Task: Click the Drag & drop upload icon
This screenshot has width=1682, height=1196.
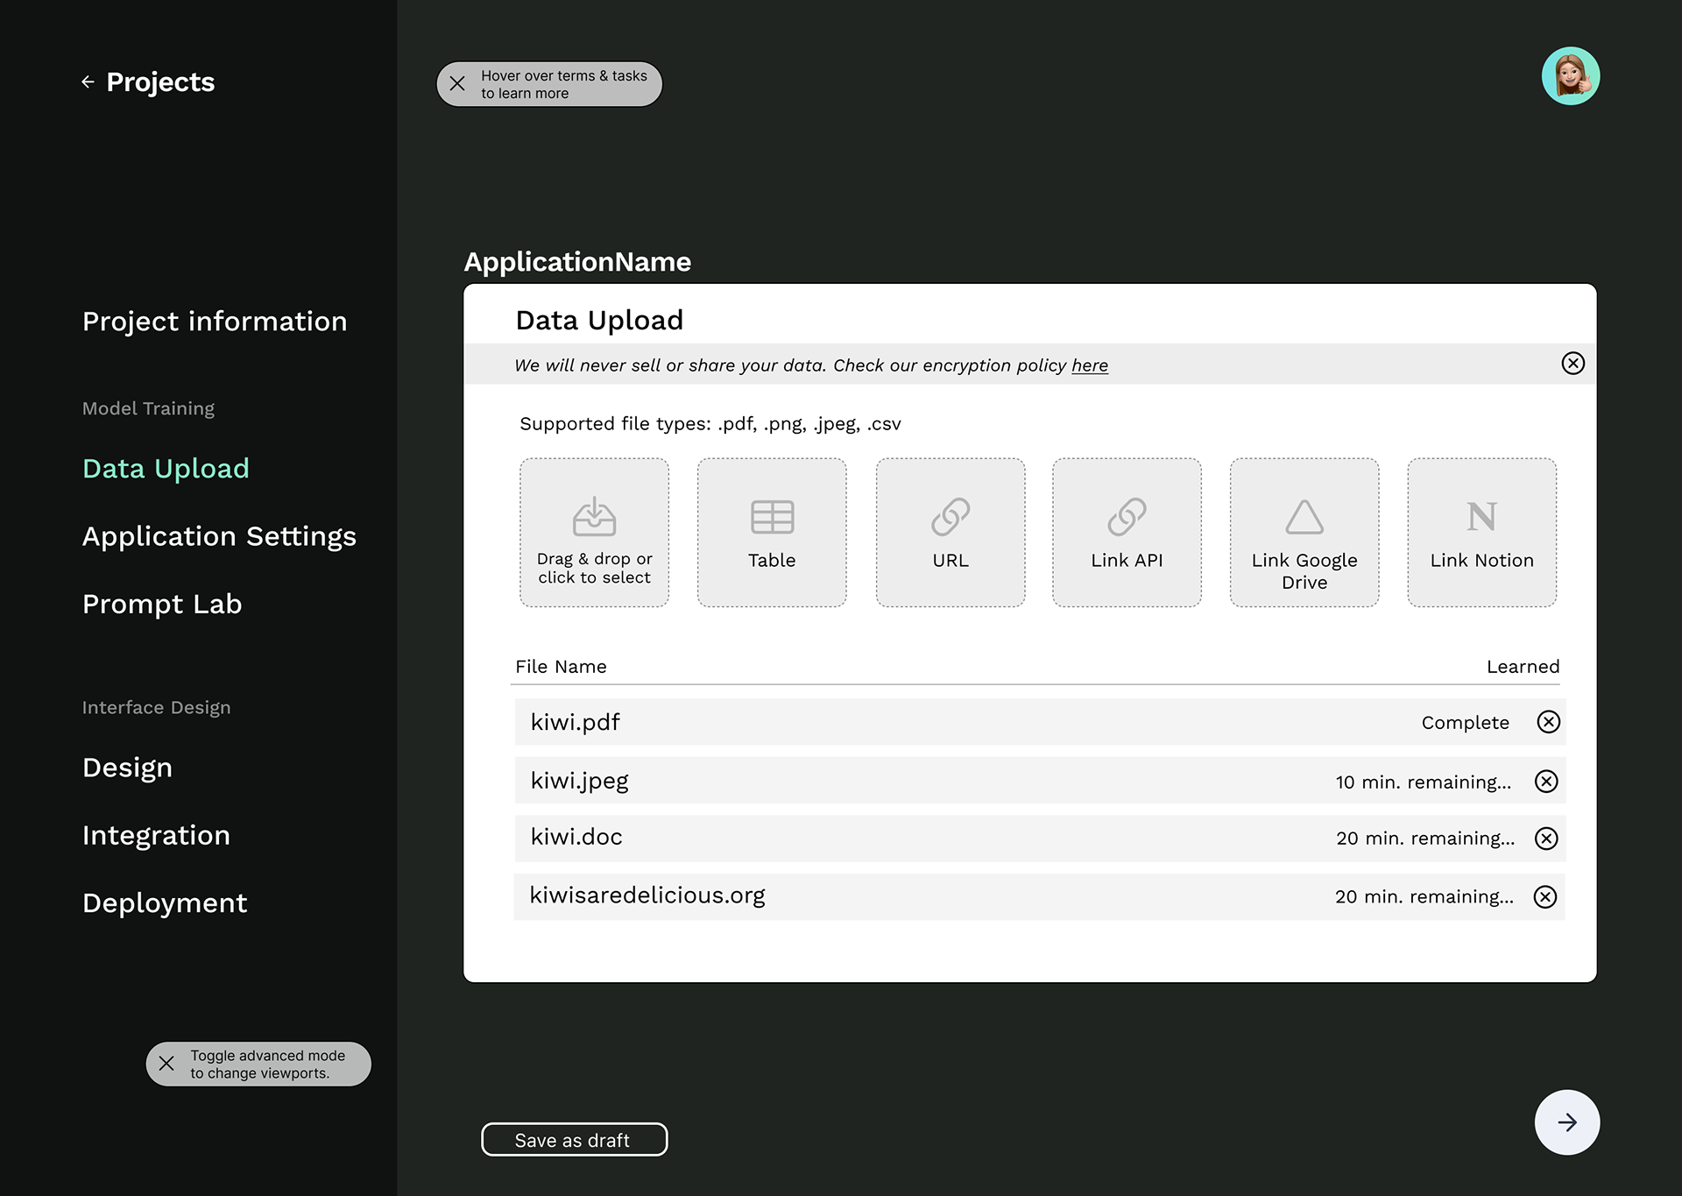Action: click(x=594, y=517)
